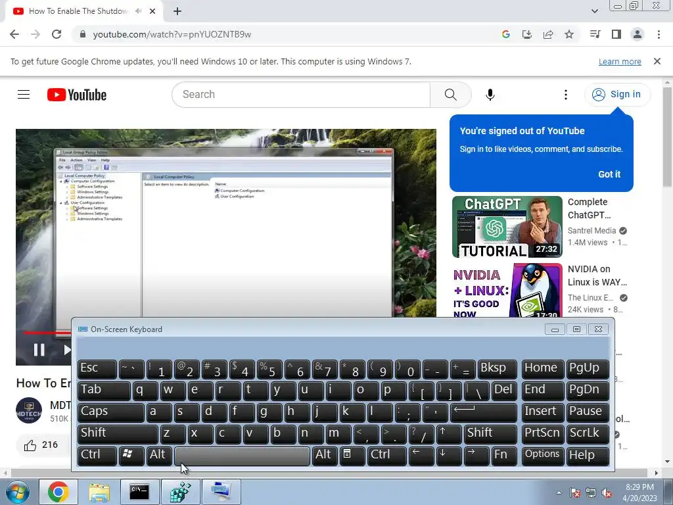Viewport: 673px width, 505px height.
Task: Open Chrome media controls icon
Action: click(595, 34)
